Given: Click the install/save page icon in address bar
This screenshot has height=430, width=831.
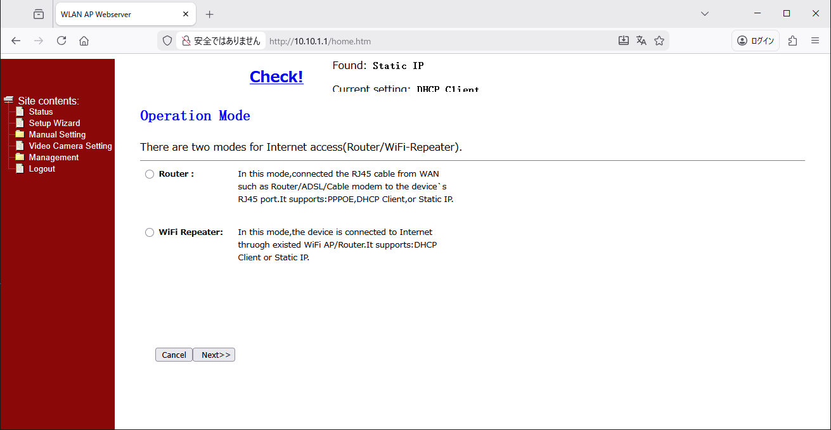Looking at the screenshot, I should 624,41.
